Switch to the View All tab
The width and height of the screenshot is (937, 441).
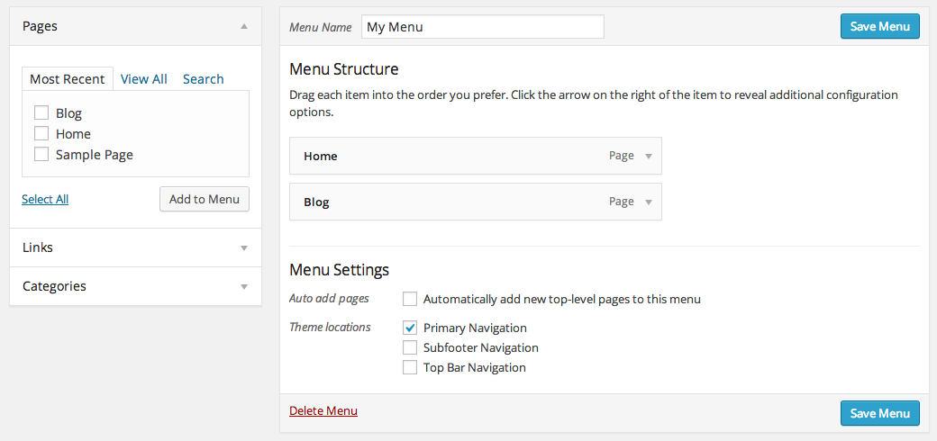pyautogui.click(x=144, y=79)
